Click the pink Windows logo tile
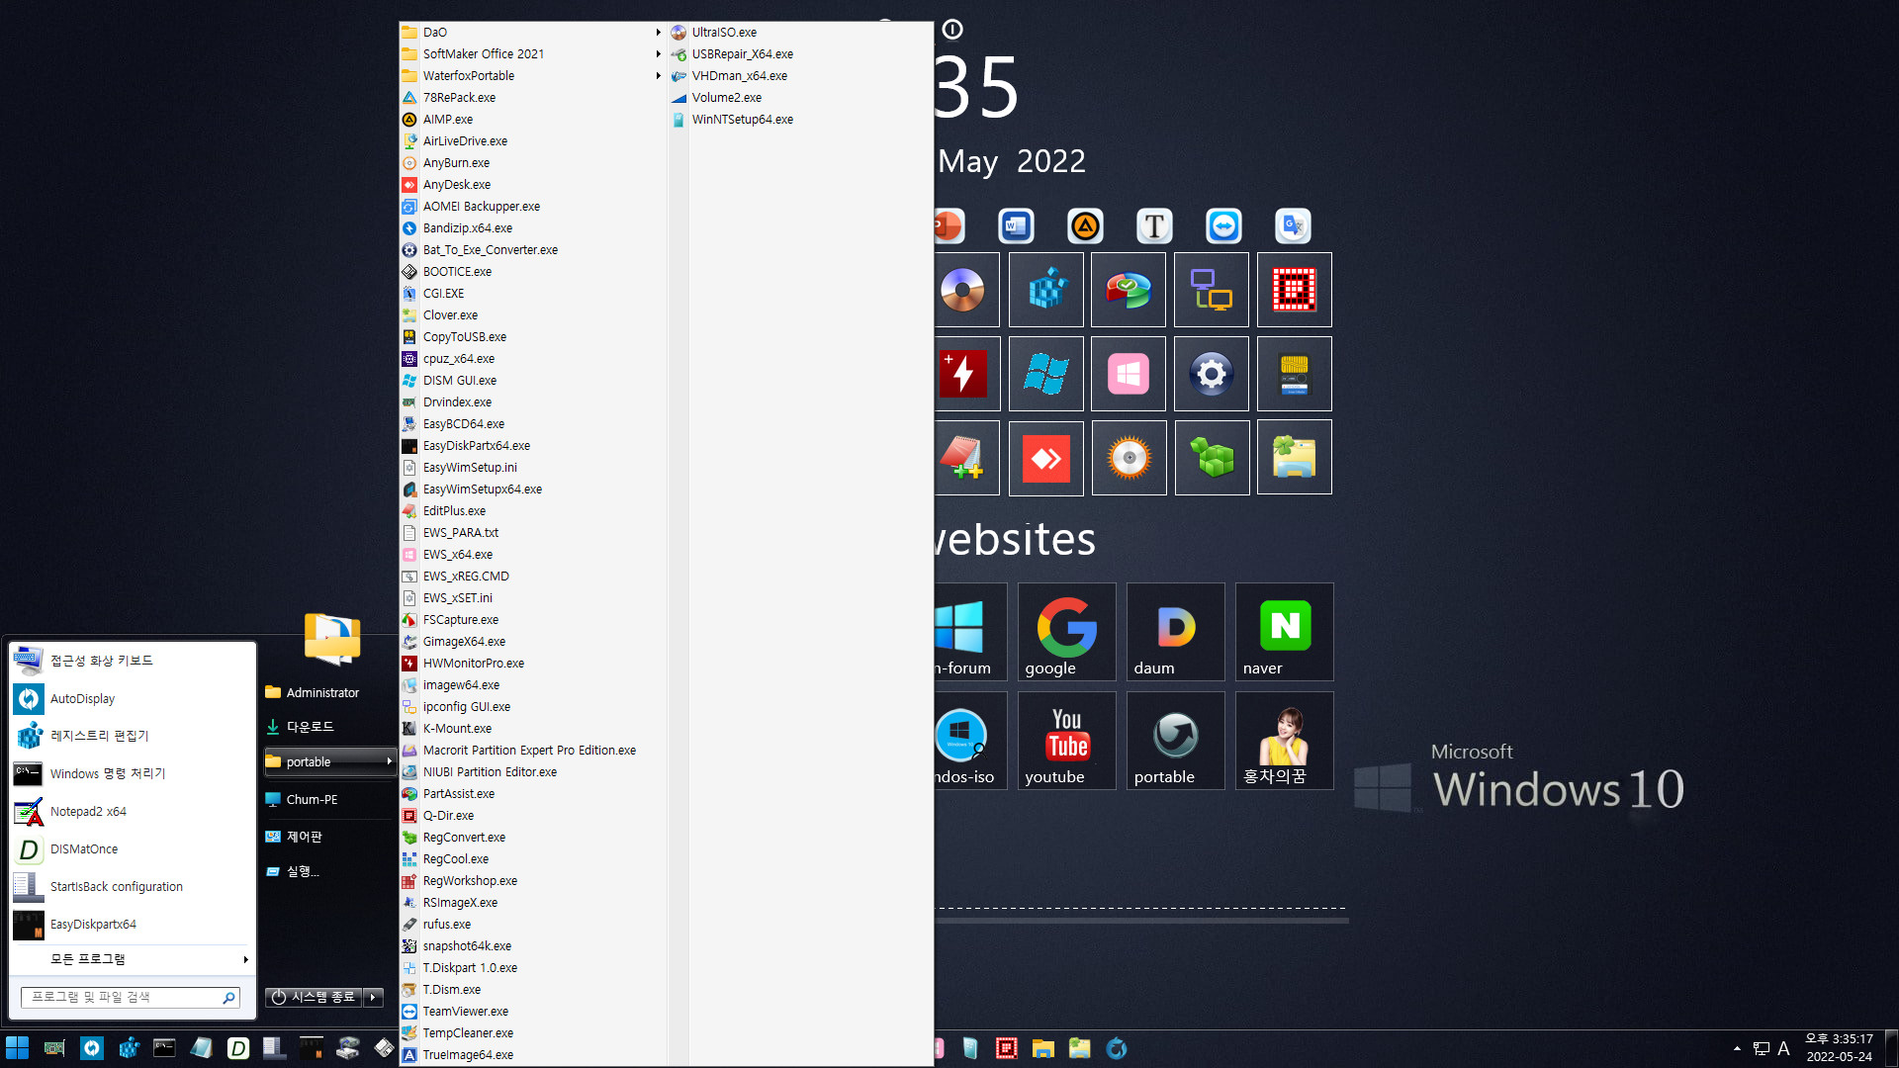Viewport: 1899px width, 1068px height. click(x=1129, y=374)
